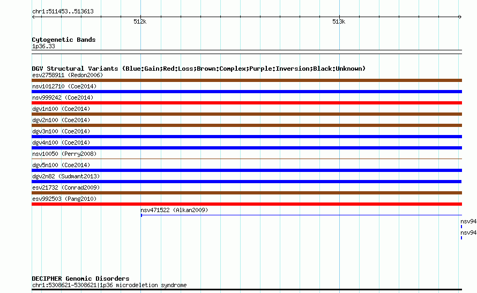Viewport: 477px width, 293px height.
Task: Click the Cytogenetic Bands track title
Action: [64, 40]
